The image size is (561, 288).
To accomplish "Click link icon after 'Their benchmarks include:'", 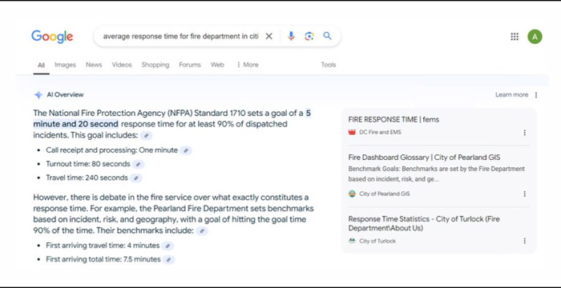I will pos(202,231).
